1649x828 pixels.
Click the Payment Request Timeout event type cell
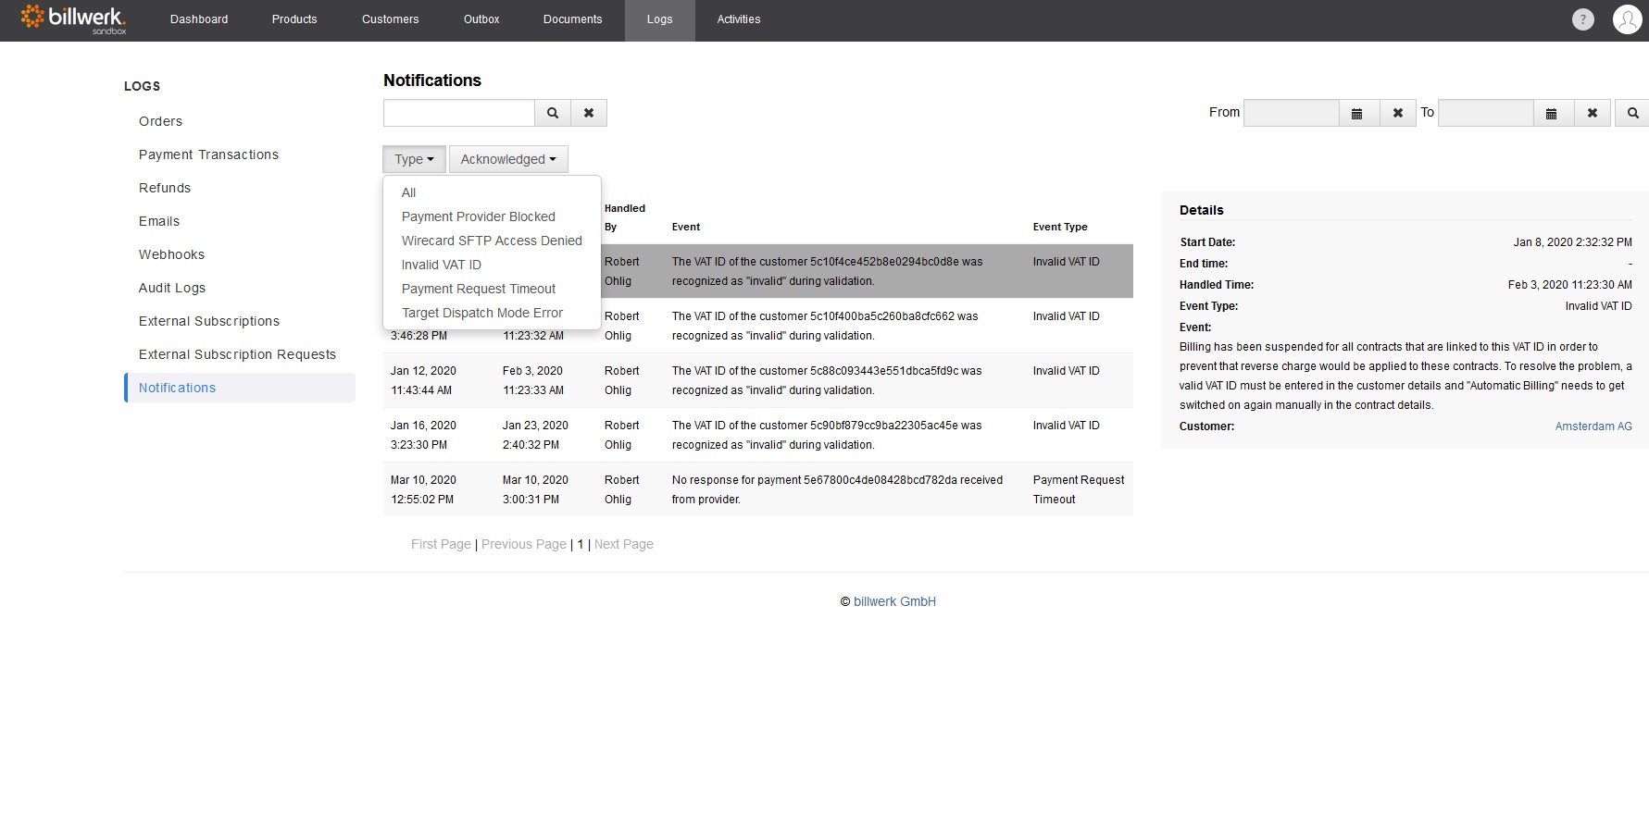pyautogui.click(x=1079, y=489)
